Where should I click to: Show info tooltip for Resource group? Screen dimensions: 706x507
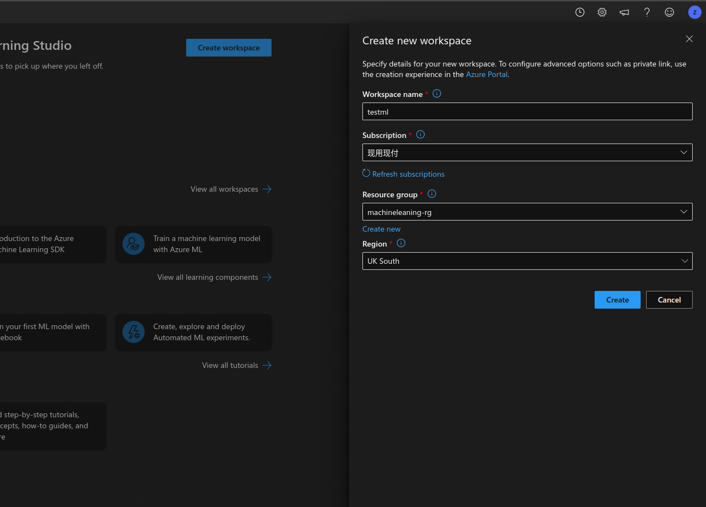point(432,194)
